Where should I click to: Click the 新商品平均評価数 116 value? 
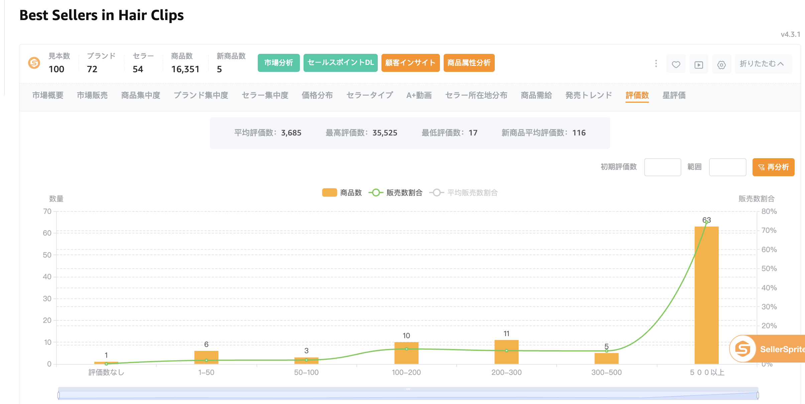[579, 133]
